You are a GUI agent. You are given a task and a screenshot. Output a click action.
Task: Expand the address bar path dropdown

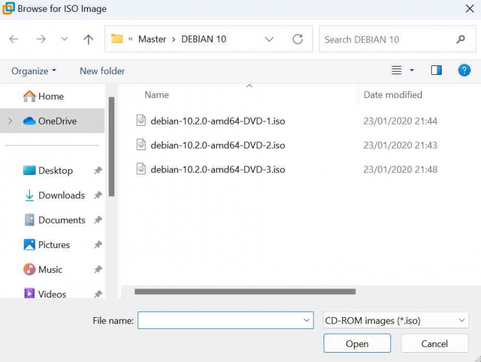[269, 39]
